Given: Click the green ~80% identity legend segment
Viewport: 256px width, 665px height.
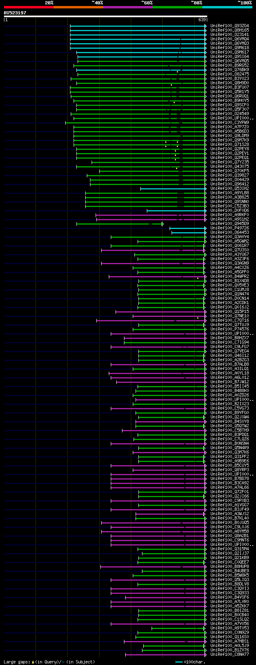Looking at the screenshot, I should [177, 7].
